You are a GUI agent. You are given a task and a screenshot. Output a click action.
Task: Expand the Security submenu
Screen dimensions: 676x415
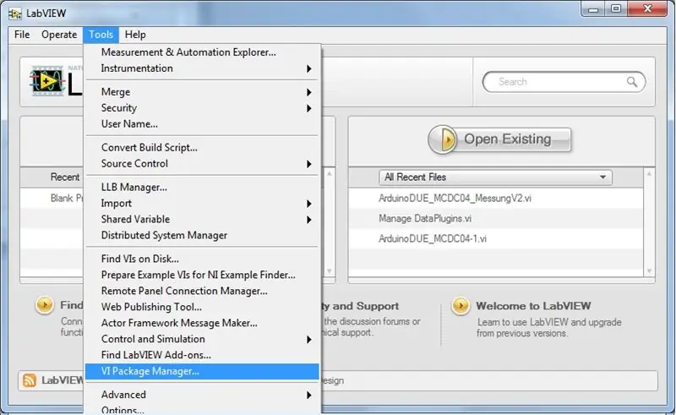[x=202, y=108]
